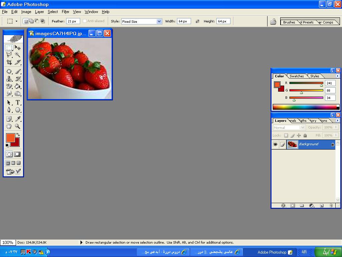The width and height of the screenshot is (342, 257).
Task: Click the delete layer trash icon
Action: [x=331, y=205]
